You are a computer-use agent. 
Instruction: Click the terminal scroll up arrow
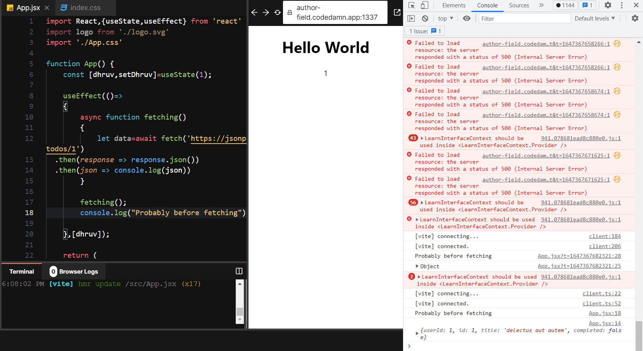click(x=240, y=284)
